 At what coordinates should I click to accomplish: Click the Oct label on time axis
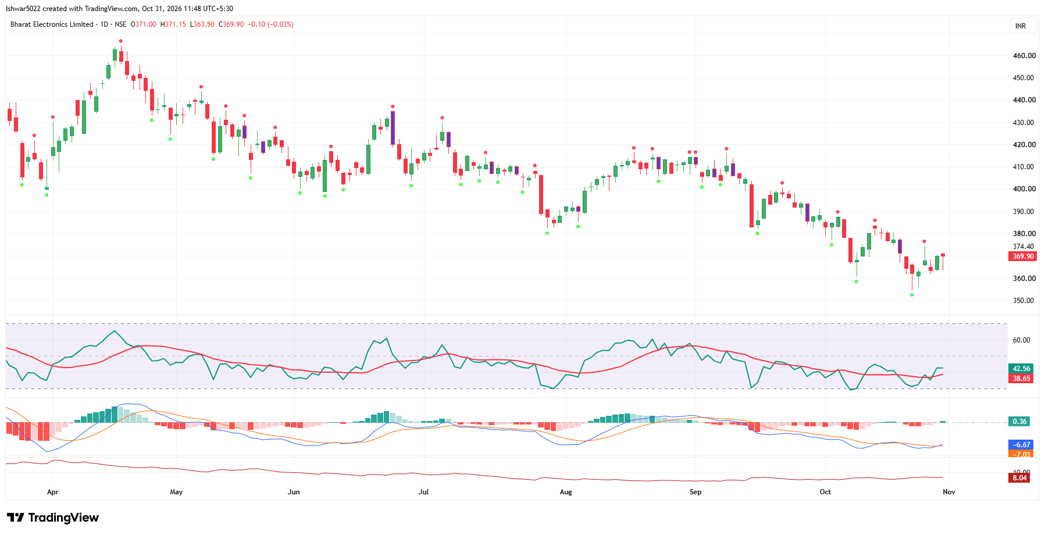click(x=825, y=492)
